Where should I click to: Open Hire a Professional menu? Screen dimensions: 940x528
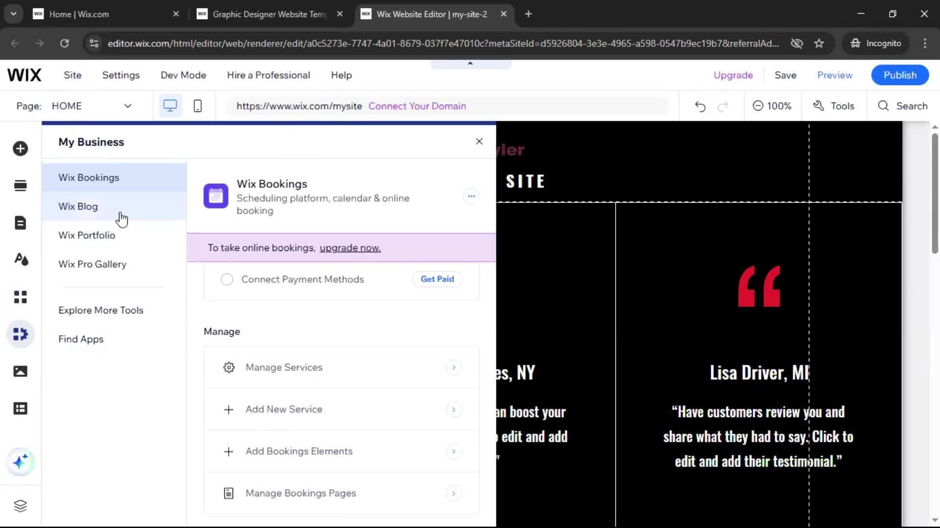pos(269,75)
